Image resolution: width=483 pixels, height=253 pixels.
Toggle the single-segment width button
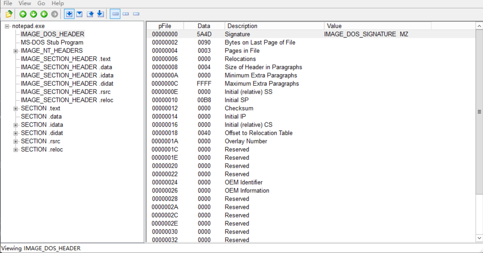pyautogui.click(x=136, y=14)
